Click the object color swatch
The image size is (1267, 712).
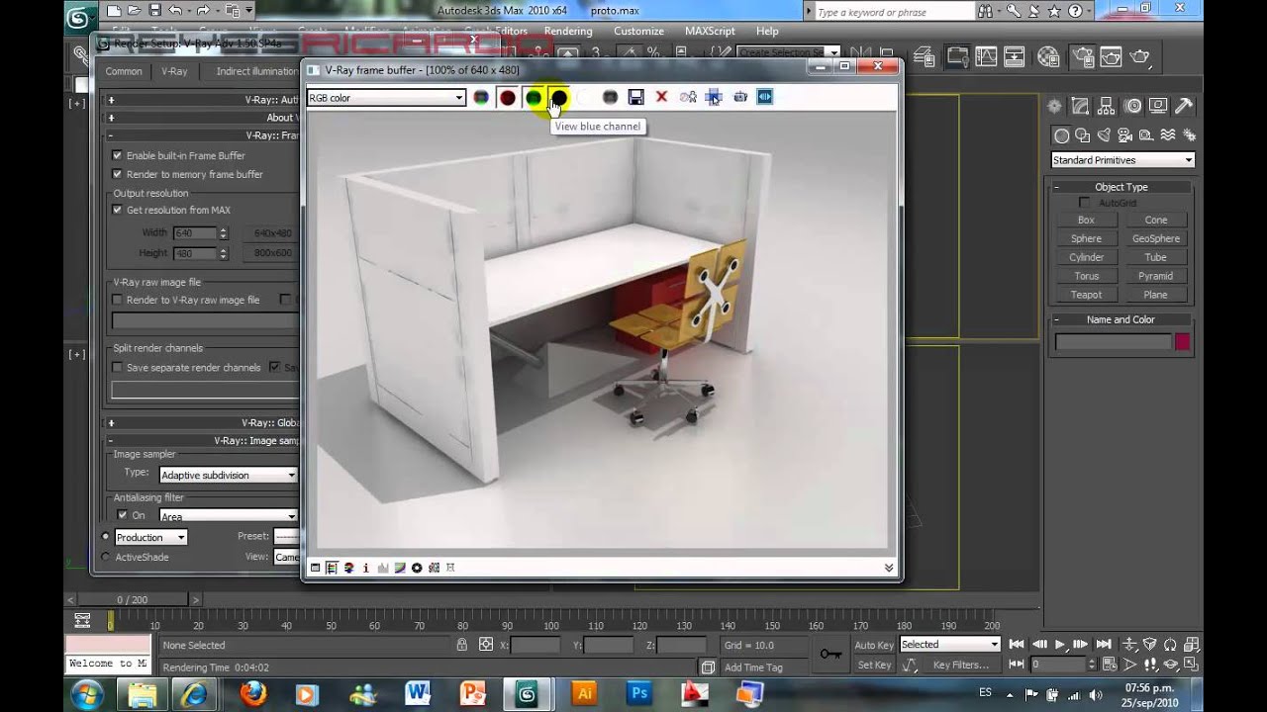pos(1182,342)
